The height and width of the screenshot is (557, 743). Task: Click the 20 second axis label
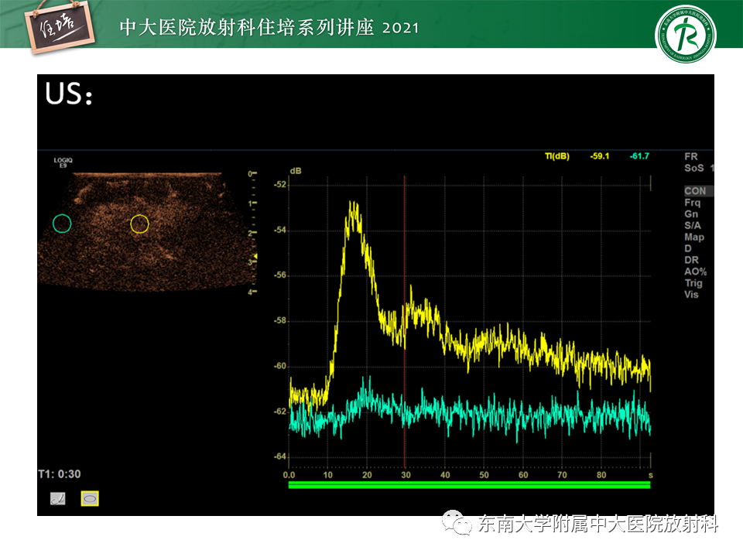coord(367,475)
